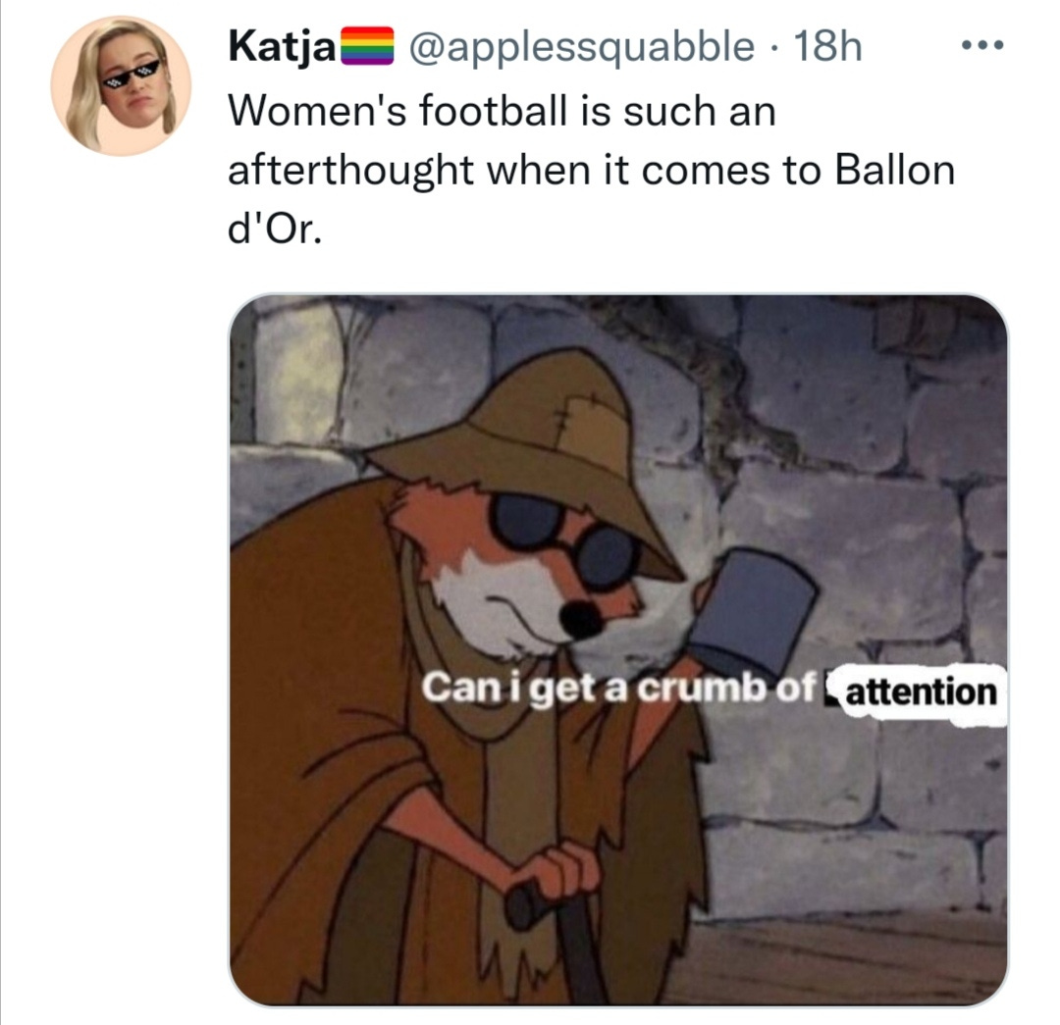Viewport: 1060px width, 1025px height.
Task: Click the tin cup the fox holds
Action: click(751, 607)
